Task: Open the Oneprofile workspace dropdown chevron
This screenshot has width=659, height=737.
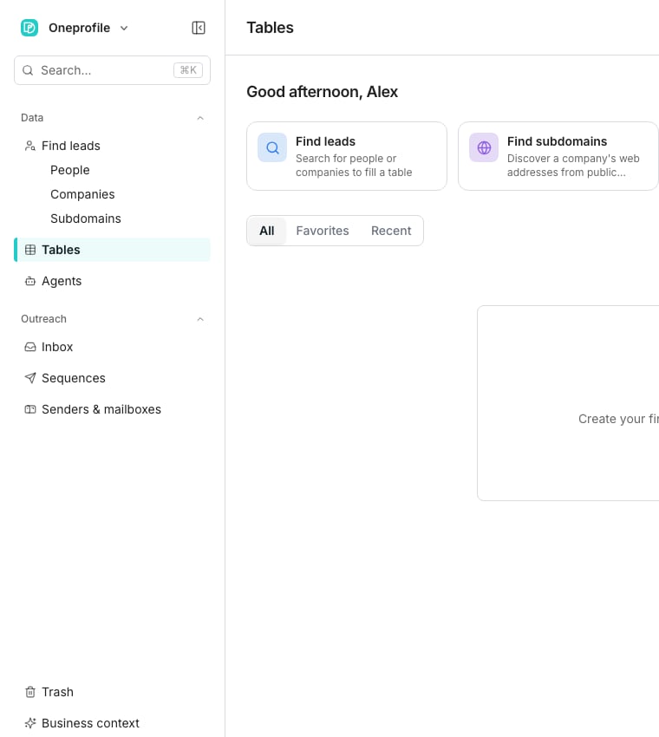Action: coord(124,29)
